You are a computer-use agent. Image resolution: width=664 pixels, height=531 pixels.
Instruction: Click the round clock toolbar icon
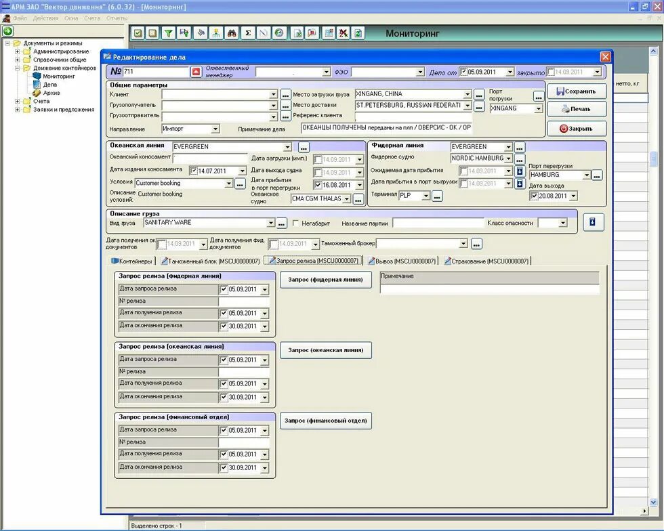[x=279, y=33]
